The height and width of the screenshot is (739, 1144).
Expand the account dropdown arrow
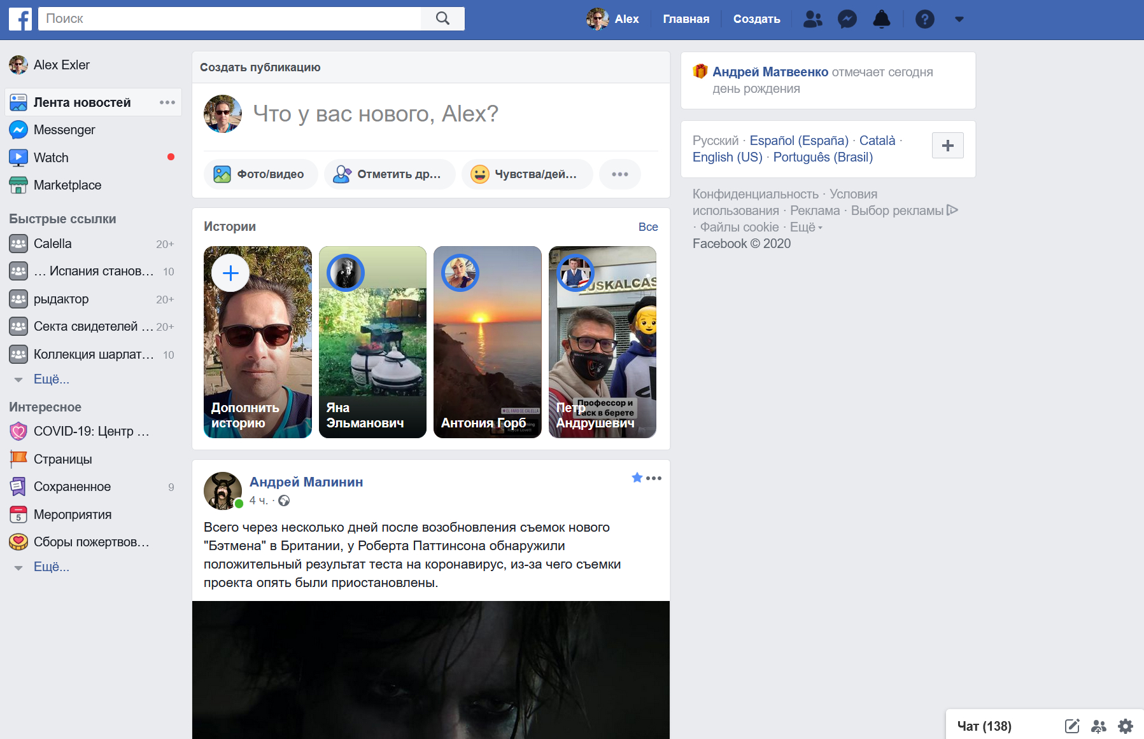[x=959, y=19]
